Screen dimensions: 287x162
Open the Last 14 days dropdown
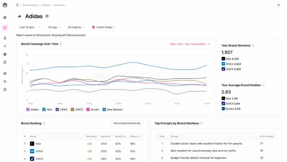[x=30, y=27]
